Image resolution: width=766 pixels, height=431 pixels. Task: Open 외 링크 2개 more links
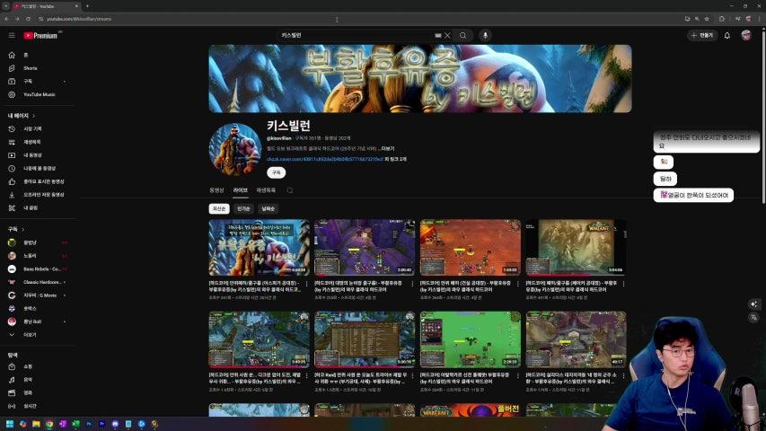tap(395, 159)
